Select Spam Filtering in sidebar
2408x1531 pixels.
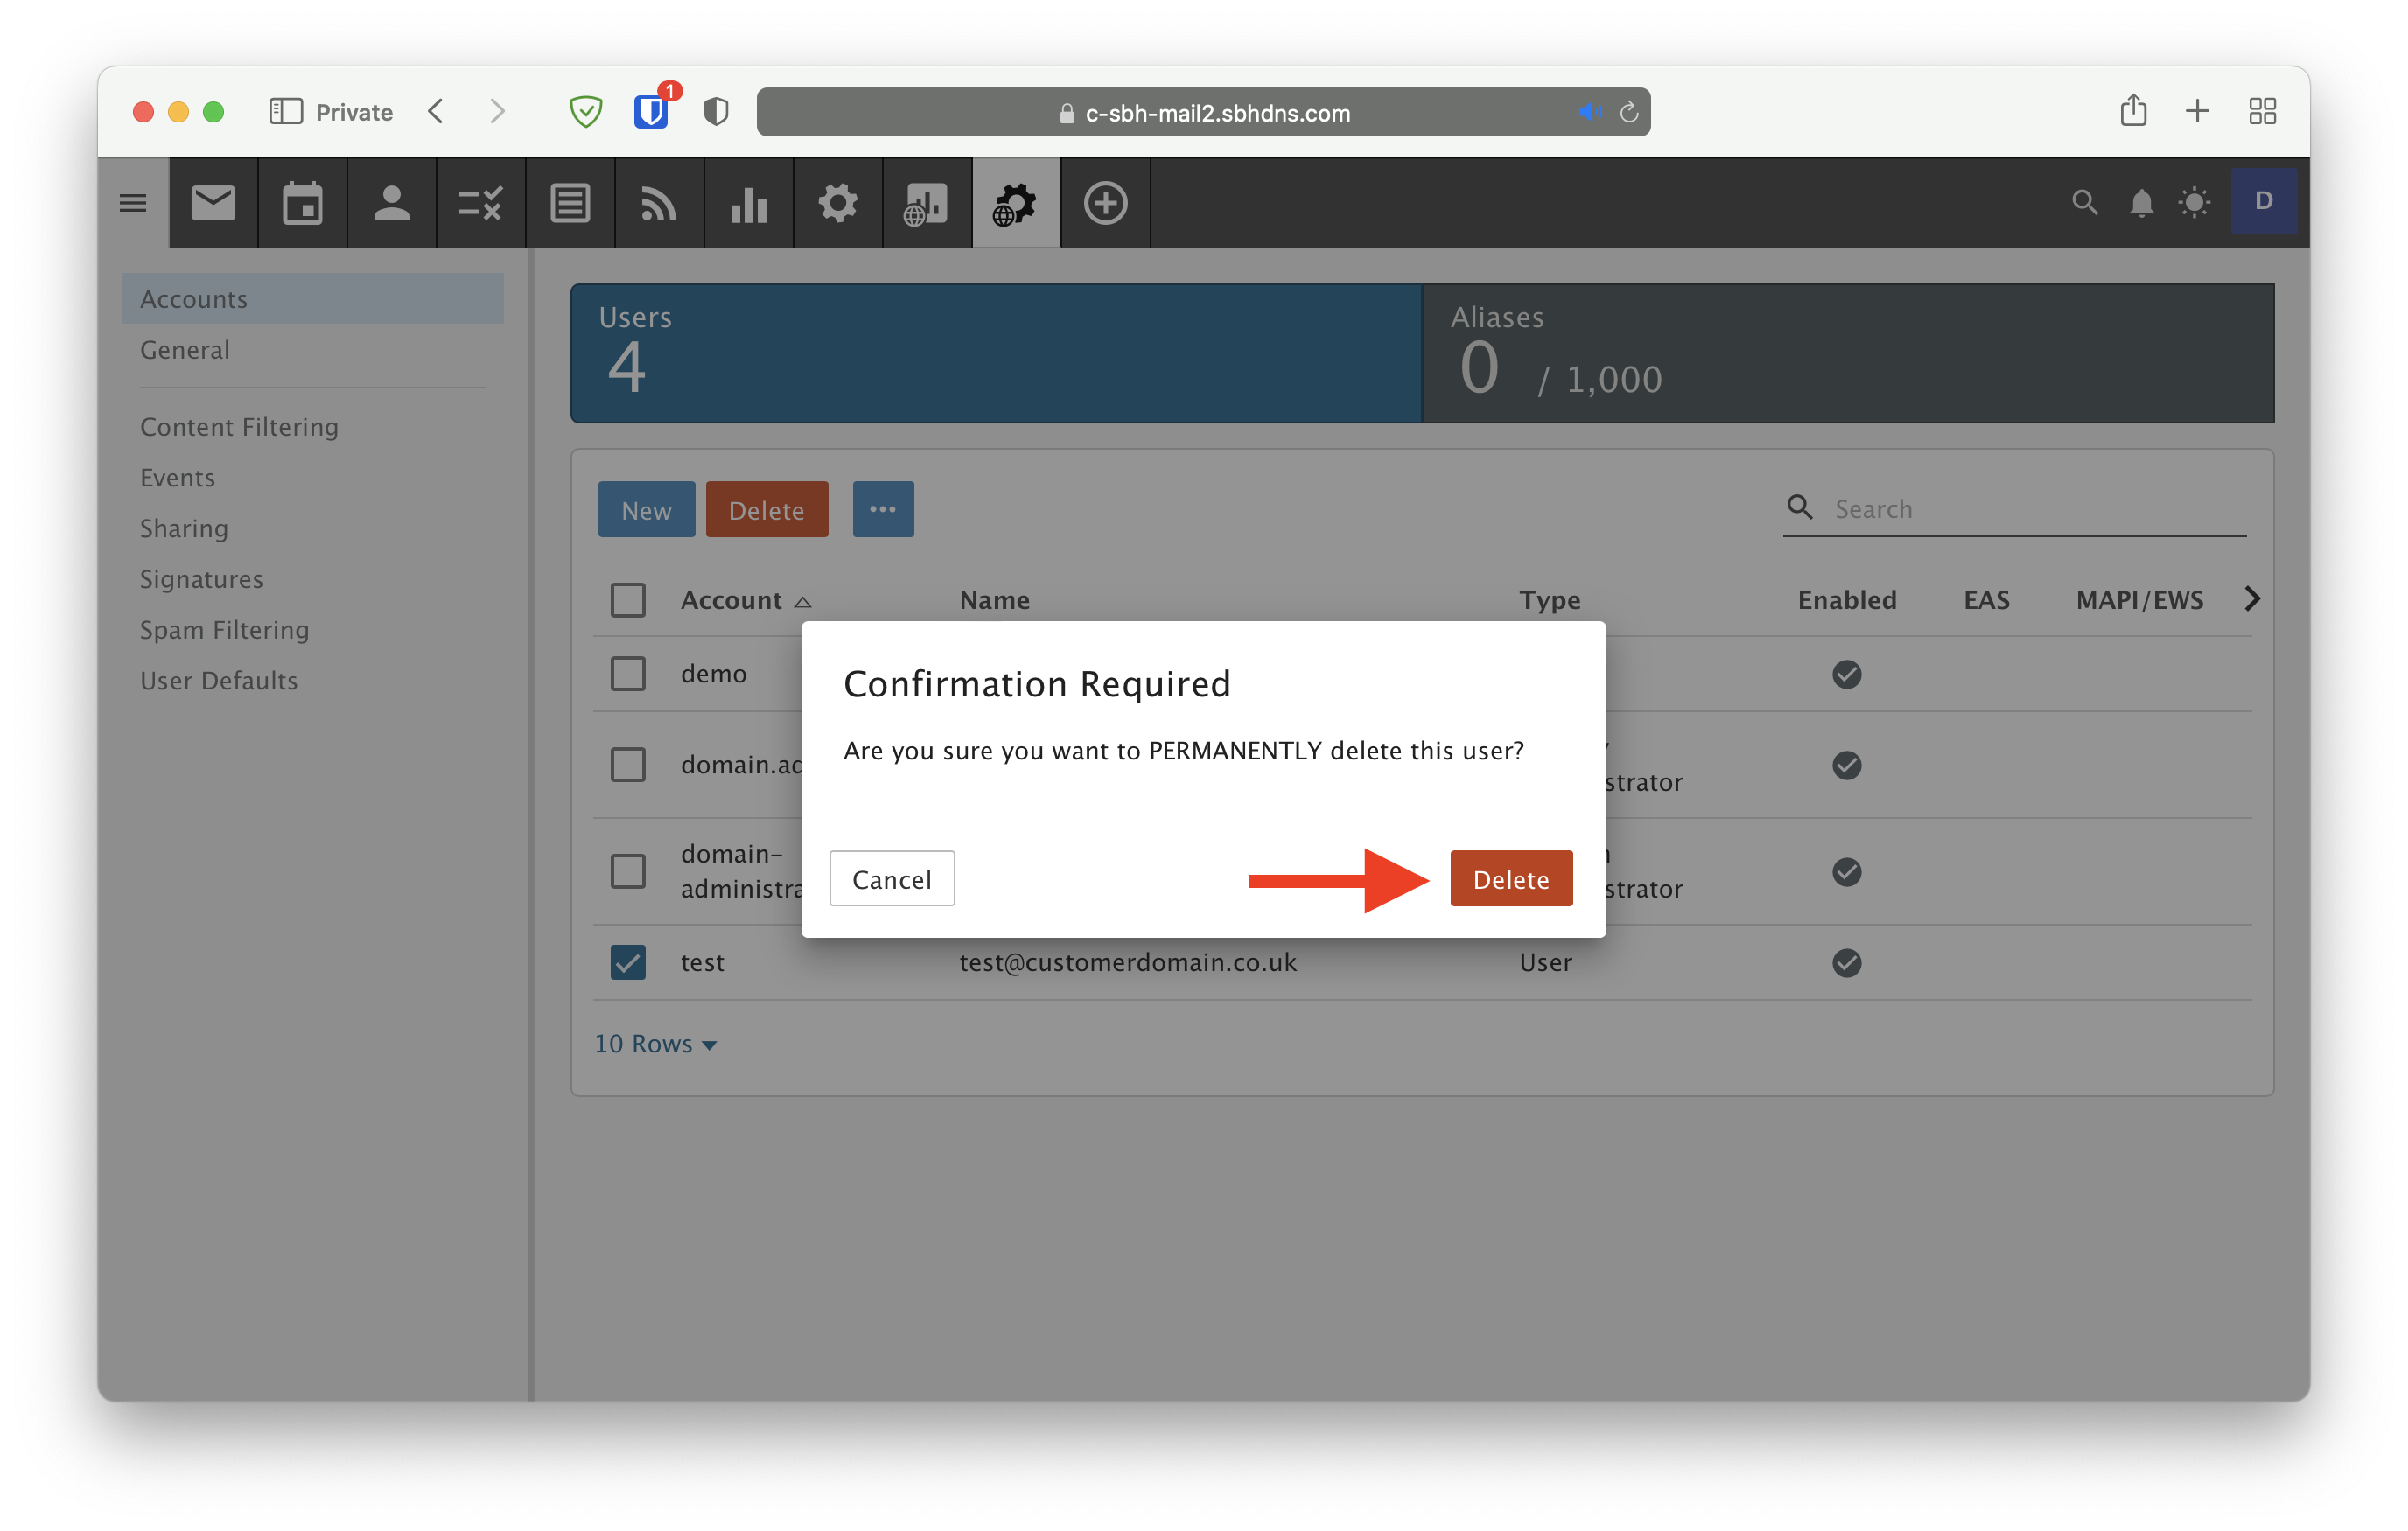click(x=224, y=630)
